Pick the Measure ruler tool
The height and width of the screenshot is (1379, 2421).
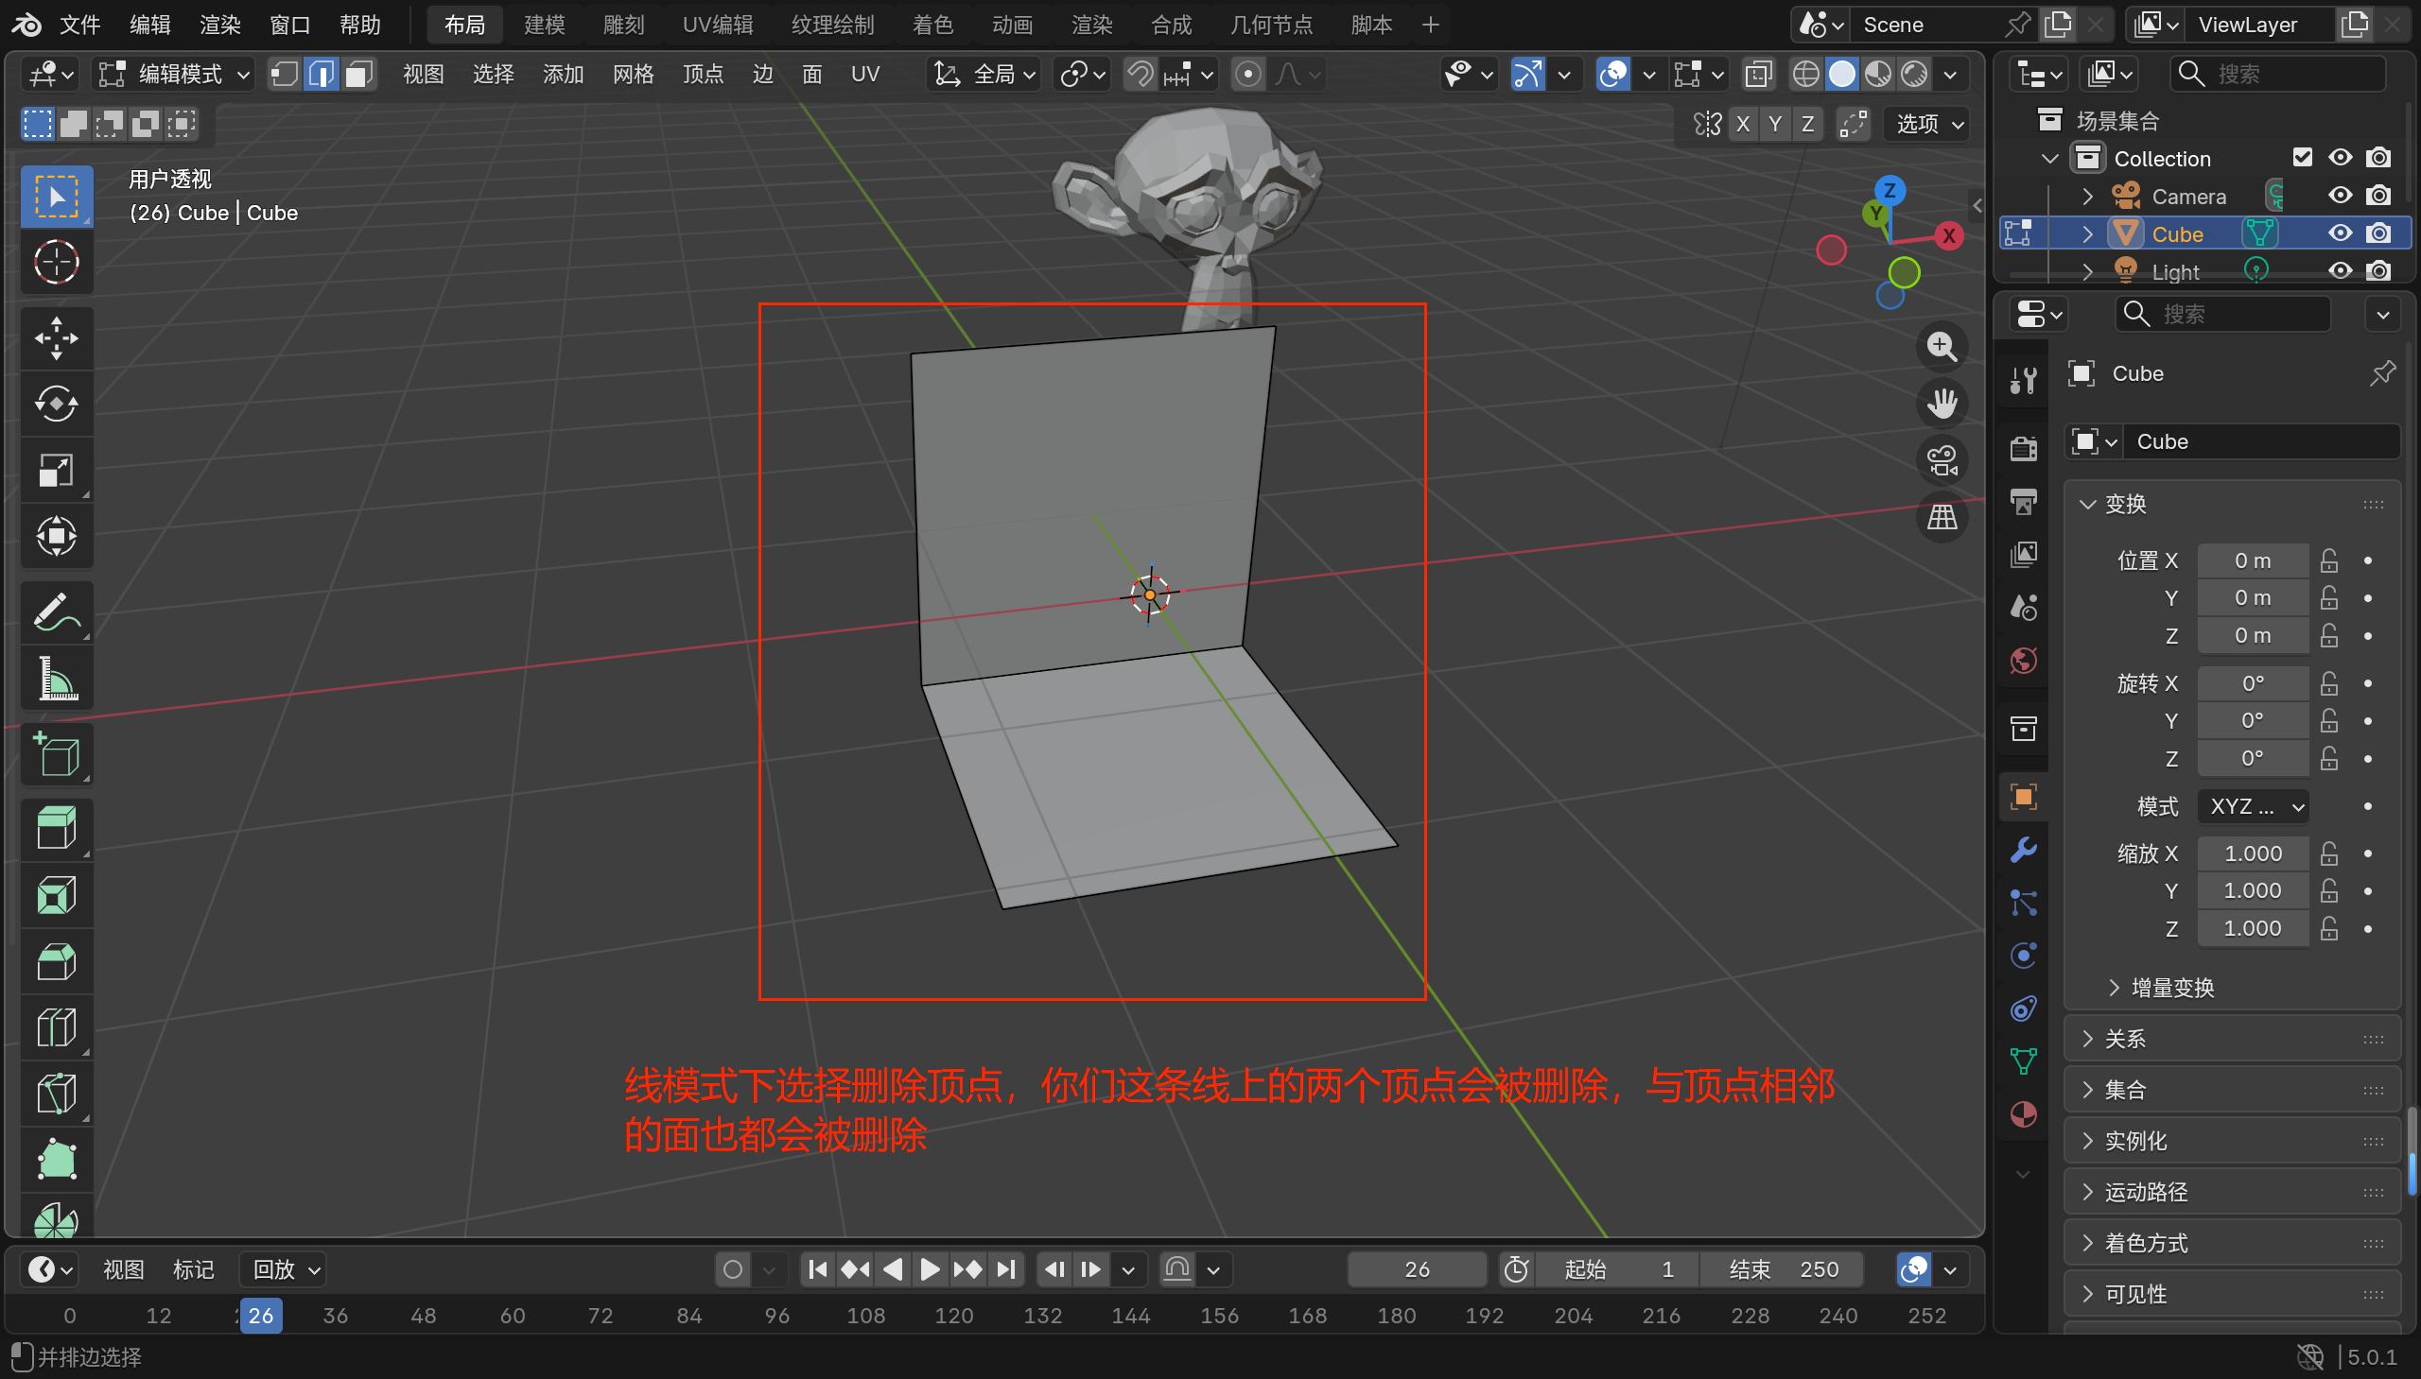[x=56, y=679]
